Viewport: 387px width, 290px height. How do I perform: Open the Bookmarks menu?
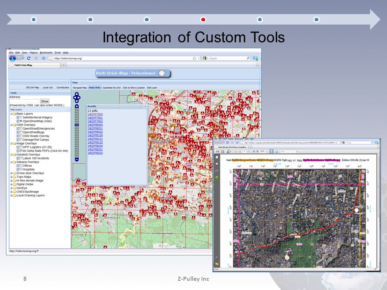[x=46, y=52]
